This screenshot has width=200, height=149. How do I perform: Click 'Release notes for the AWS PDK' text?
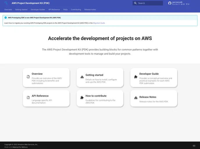[154, 102]
